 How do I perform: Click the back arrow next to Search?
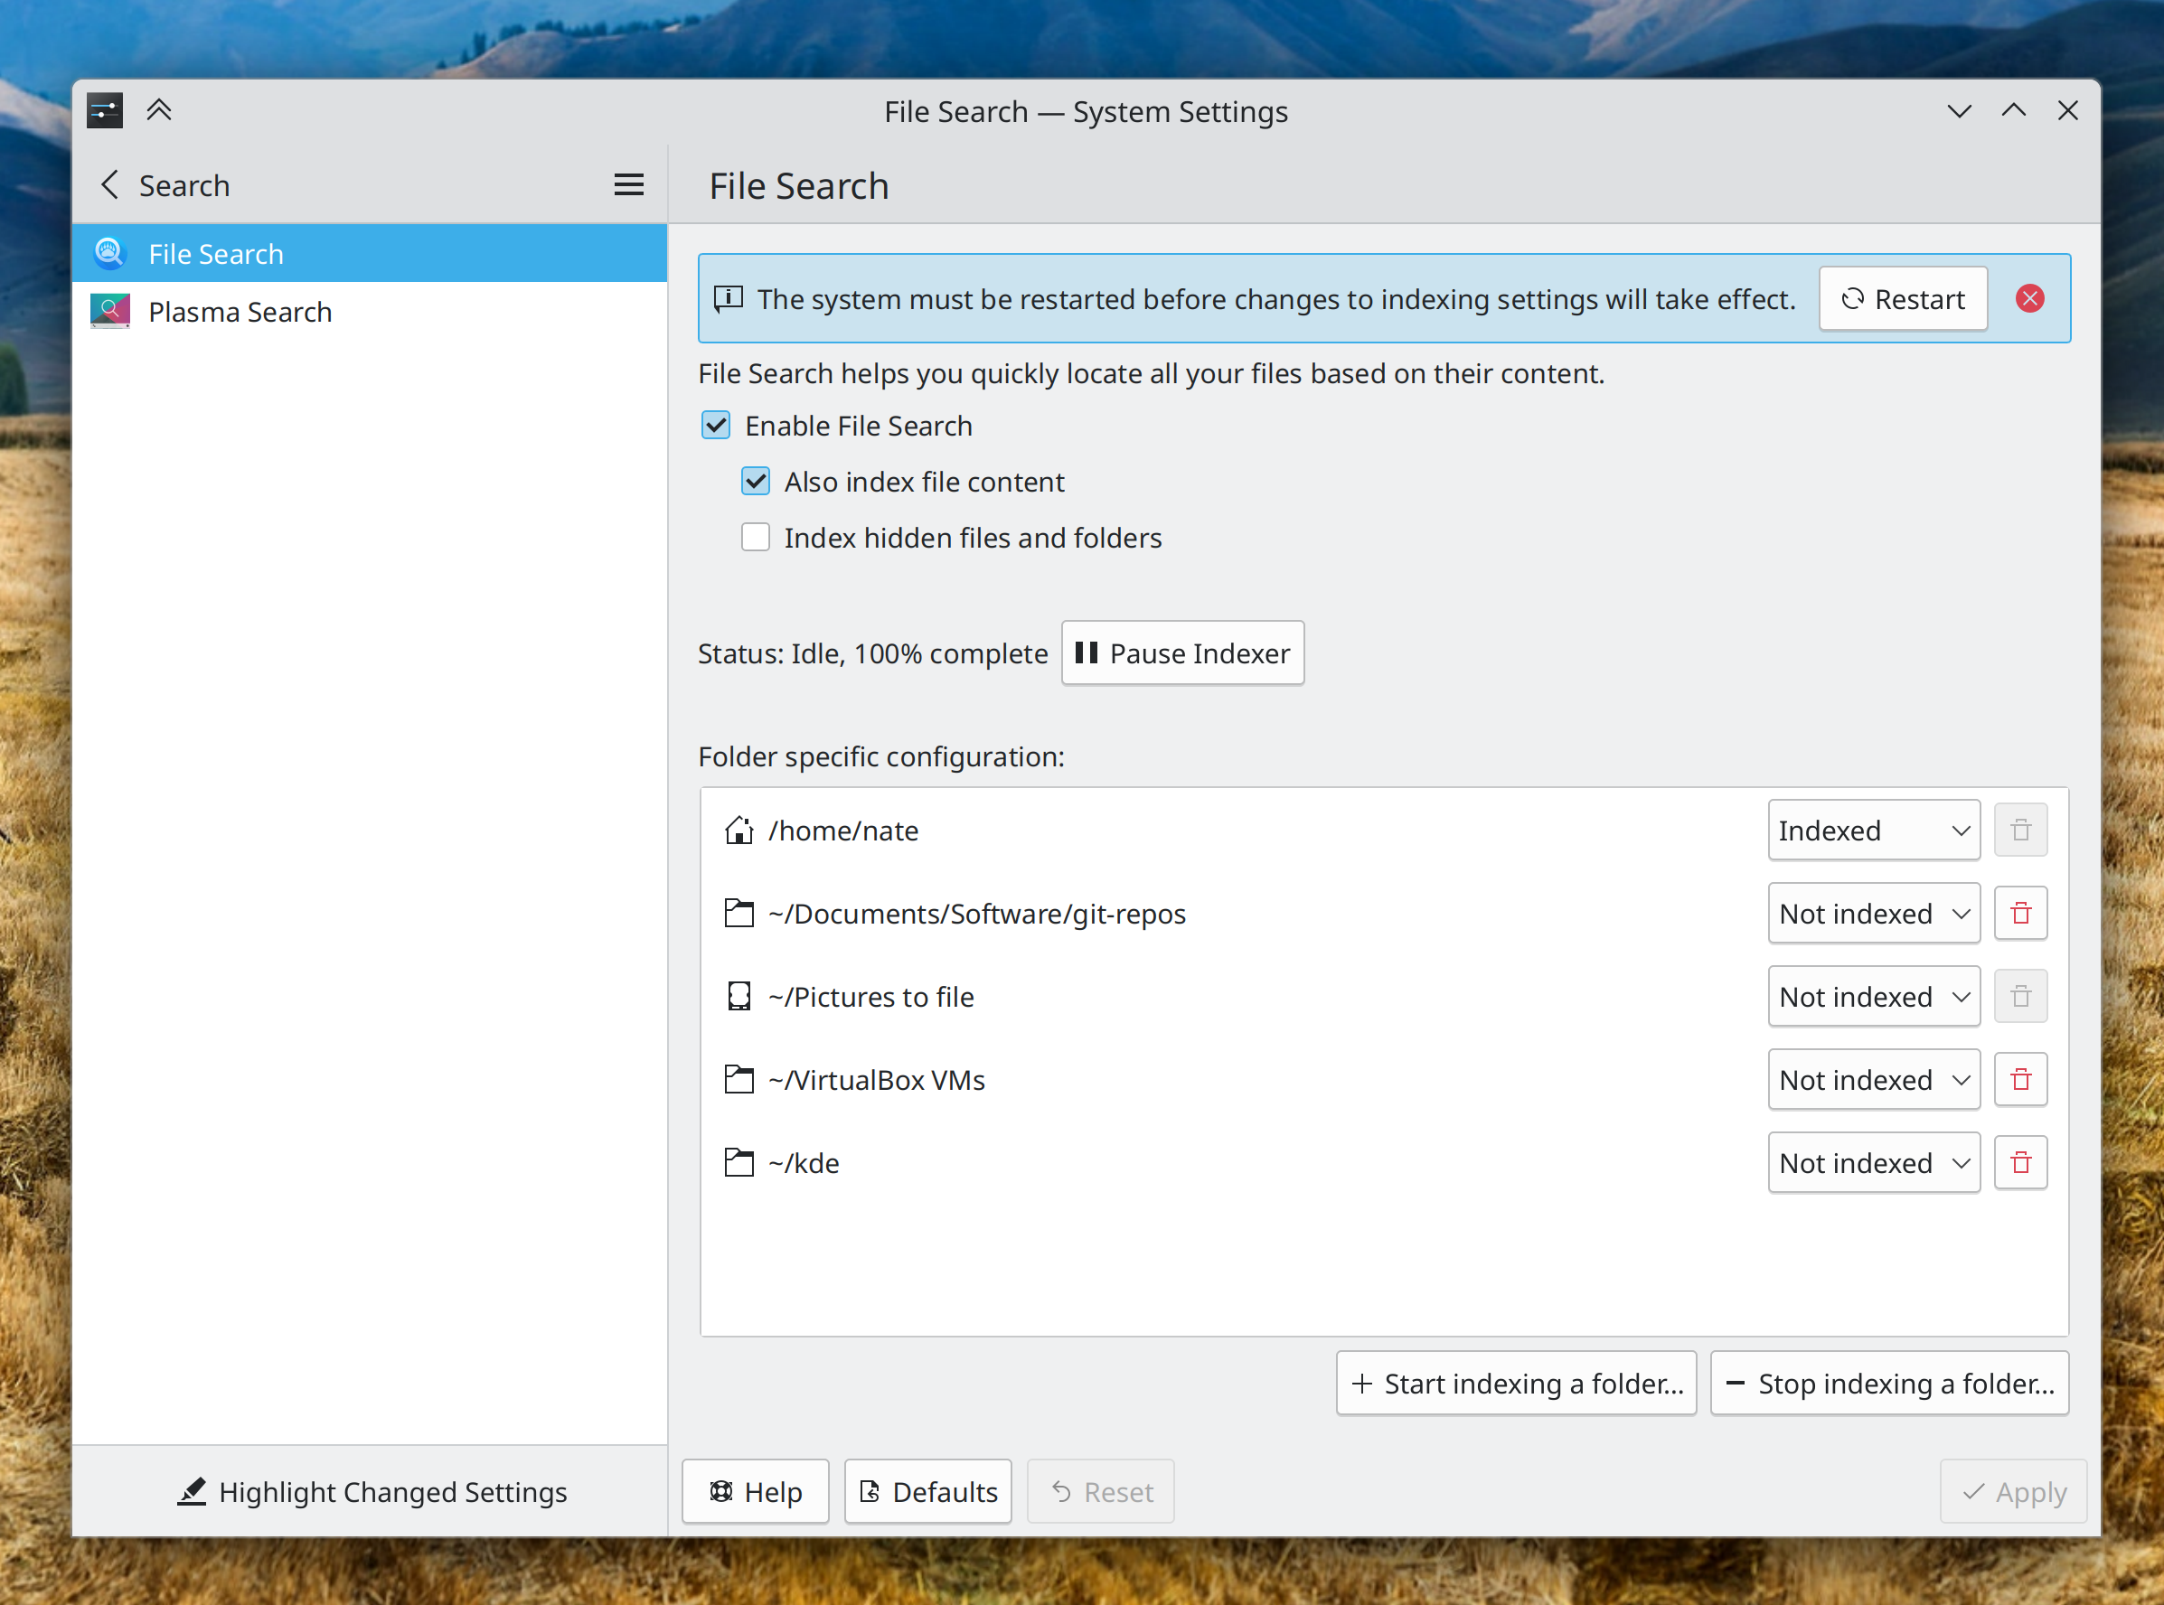[109, 184]
